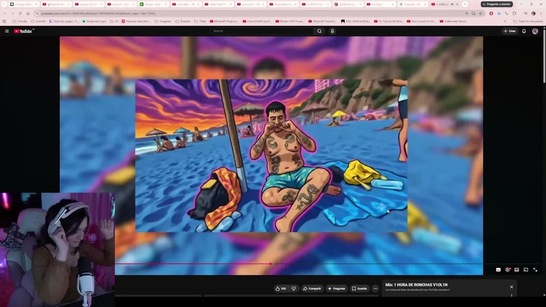Click the site info icon in address bar
The height and width of the screenshot is (307, 546).
[37, 13]
